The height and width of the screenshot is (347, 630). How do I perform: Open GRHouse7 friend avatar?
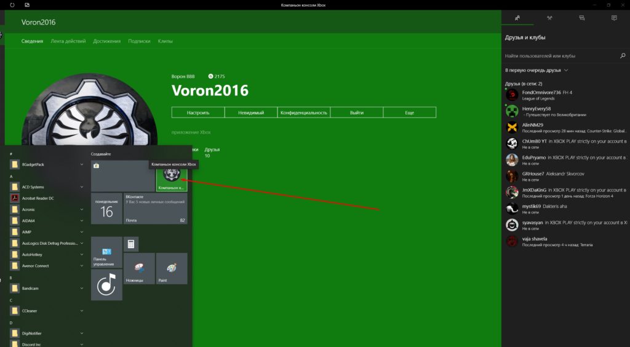(x=512, y=177)
